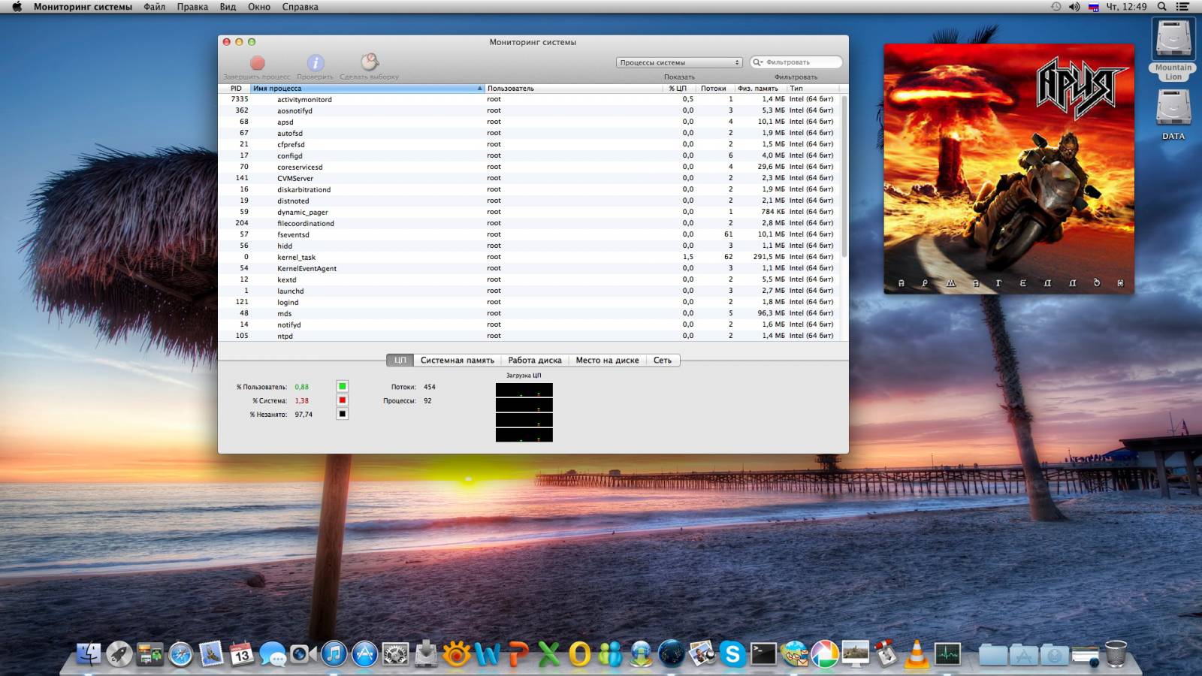Sort by Физ. память column header
Image resolution: width=1202 pixels, height=676 pixels.
pos(760,89)
